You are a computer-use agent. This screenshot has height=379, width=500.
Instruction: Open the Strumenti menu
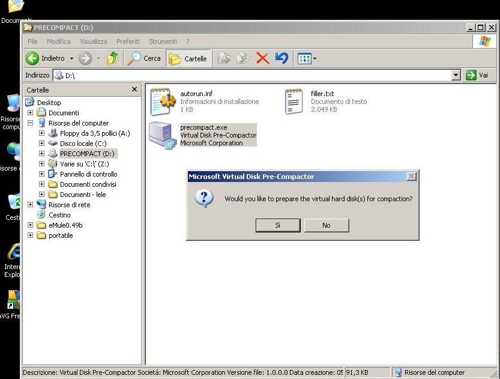coord(163,41)
